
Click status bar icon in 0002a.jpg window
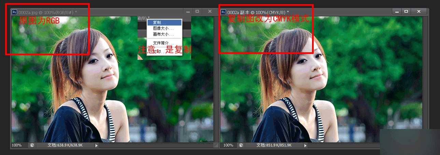[x=32, y=145]
